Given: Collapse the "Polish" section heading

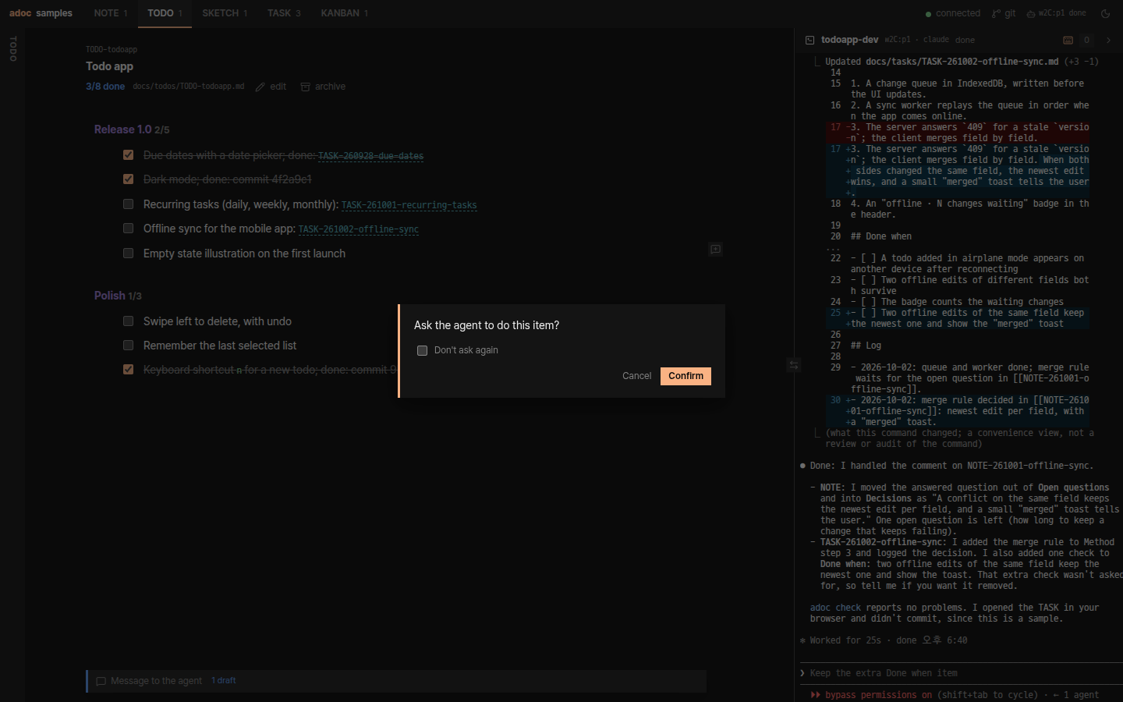Looking at the screenshot, I should [110, 296].
